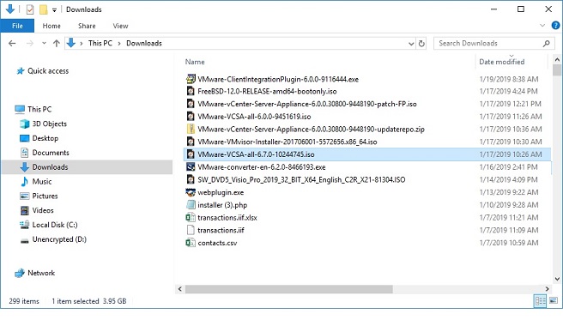Click the vertical scrollbar down arrow

557,279
